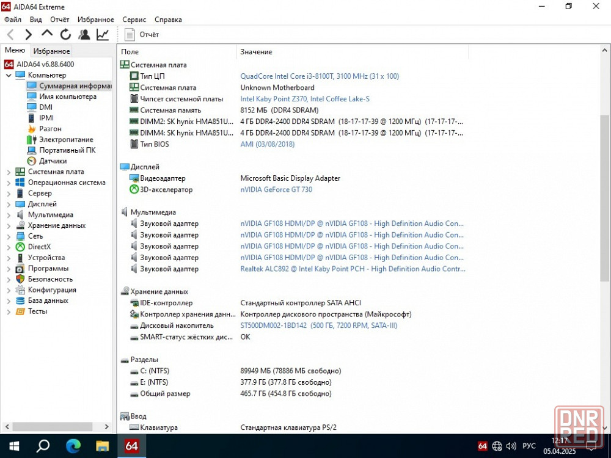Open the Избранное menu in menu bar
Viewport: 611px width, 458px height.
(x=96, y=20)
